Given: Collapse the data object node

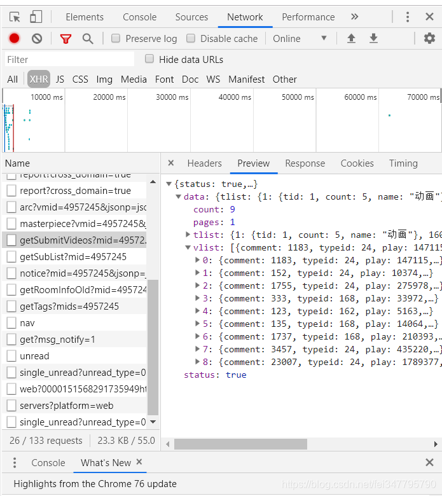Looking at the screenshot, I should point(179,196).
